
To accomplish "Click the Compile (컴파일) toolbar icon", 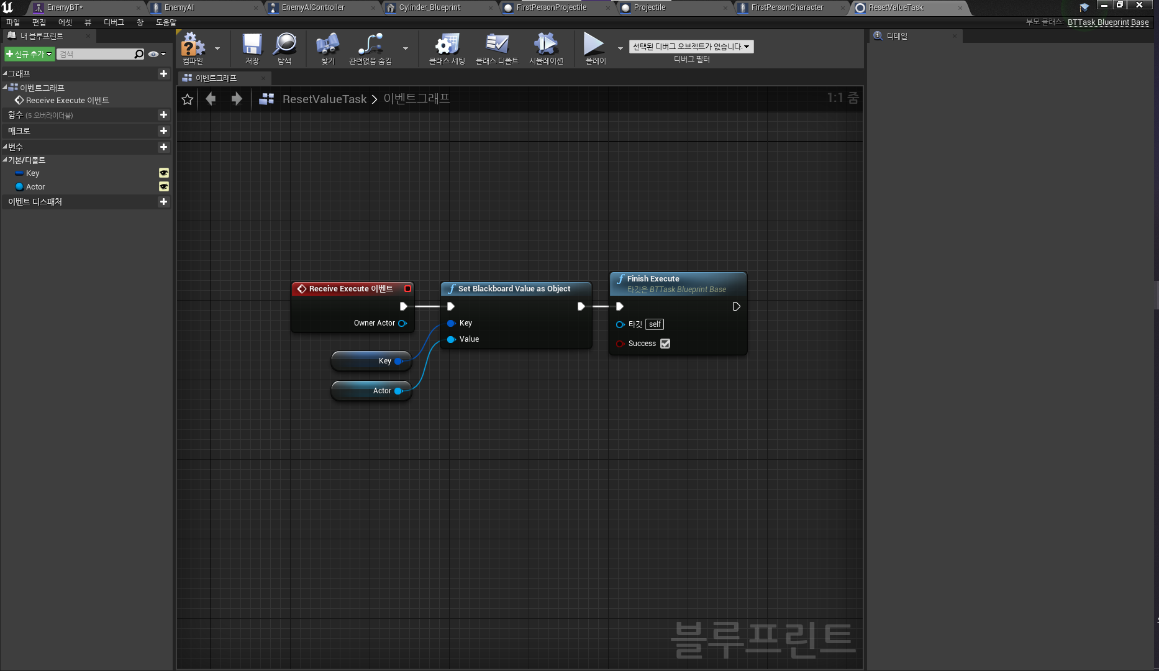I will (193, 48).
